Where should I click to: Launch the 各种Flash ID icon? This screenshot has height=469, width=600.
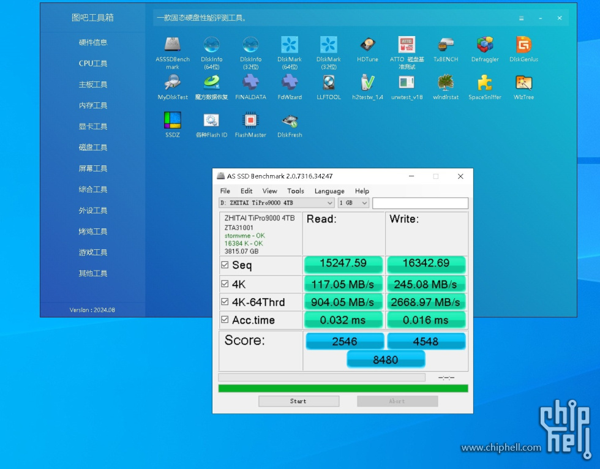[x=212, y=120]
